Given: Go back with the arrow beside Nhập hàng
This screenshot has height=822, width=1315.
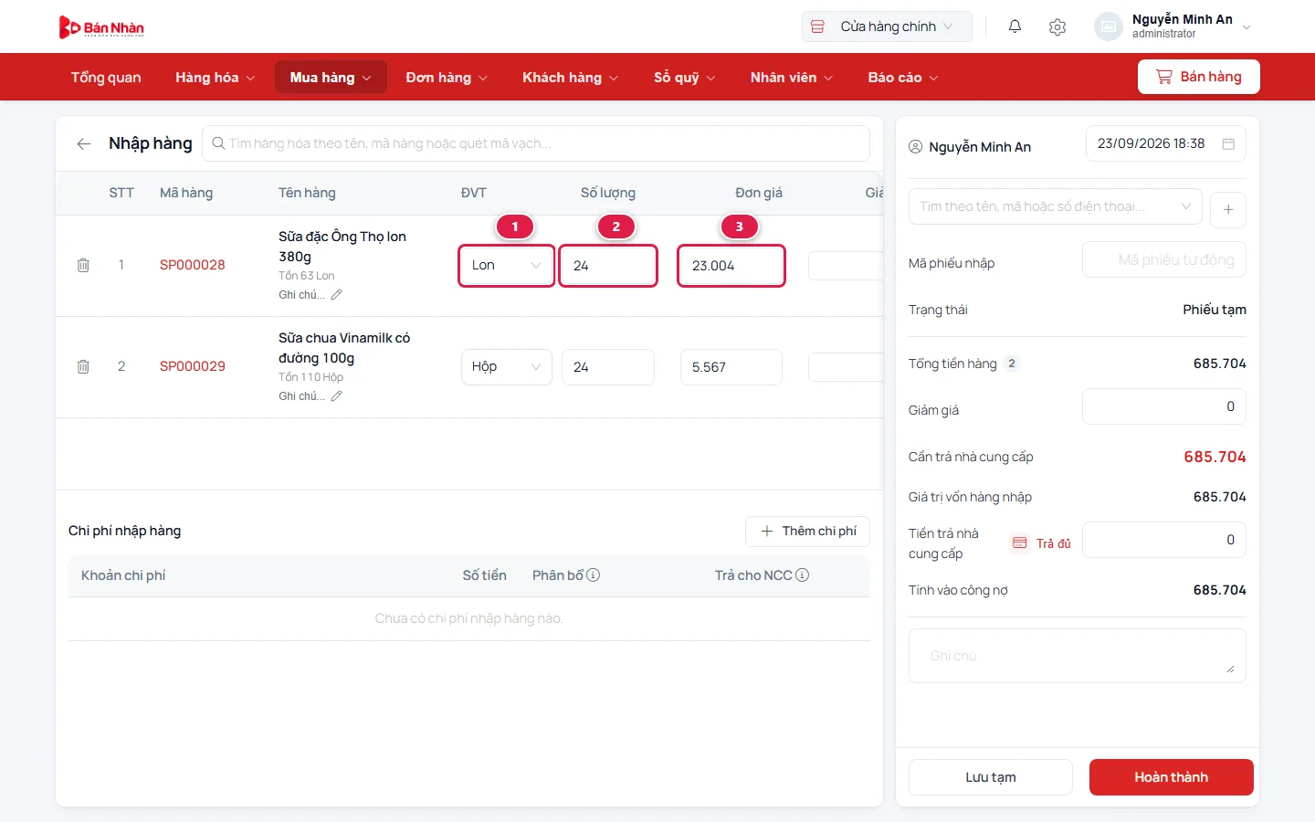Looking at the screenshot, I should (84, 143).
